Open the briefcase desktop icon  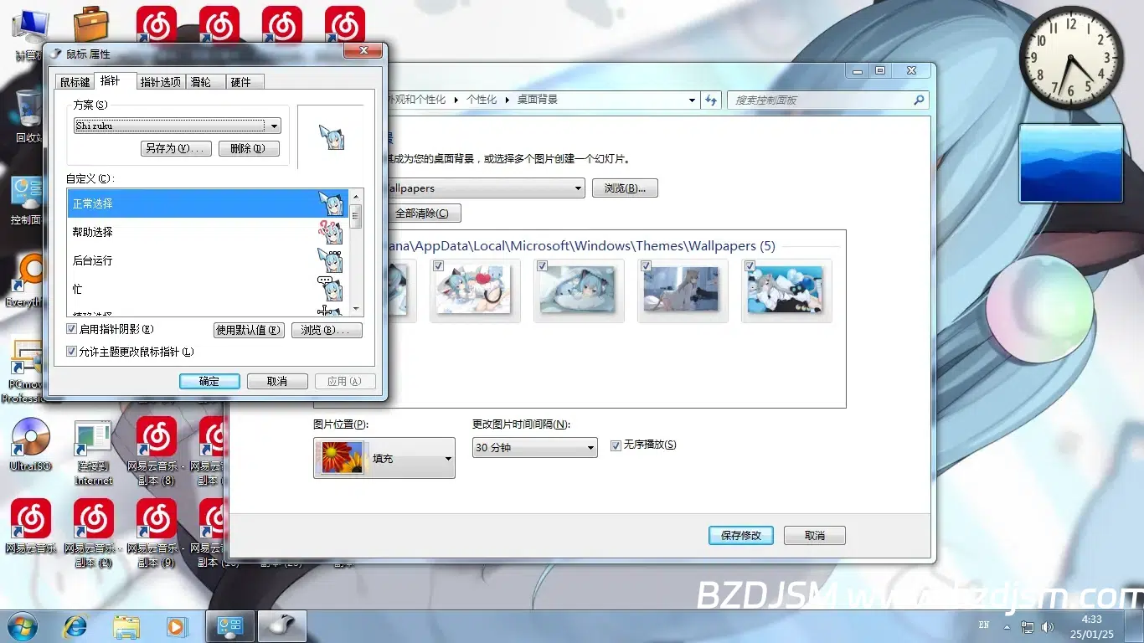[x=90, y=23]
